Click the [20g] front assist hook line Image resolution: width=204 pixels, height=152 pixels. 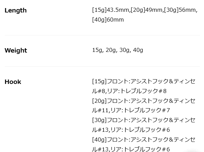(144, 101)
